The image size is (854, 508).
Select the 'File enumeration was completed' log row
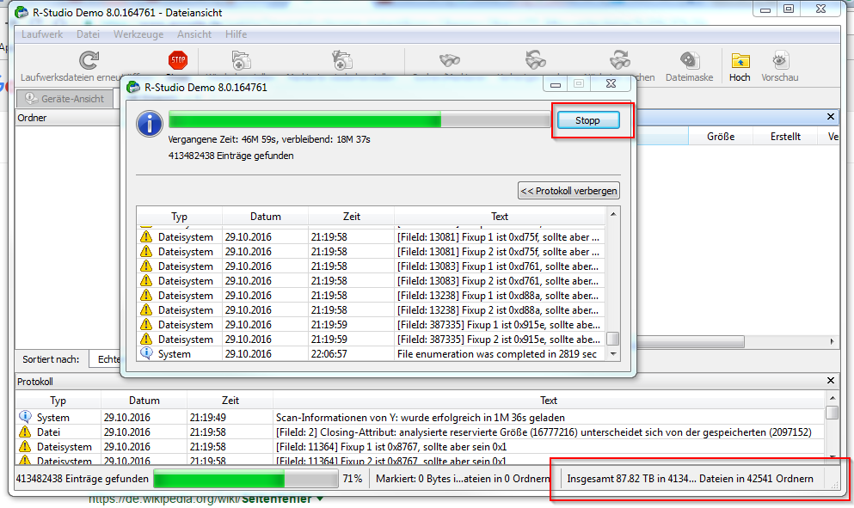(x=371, y=354)
